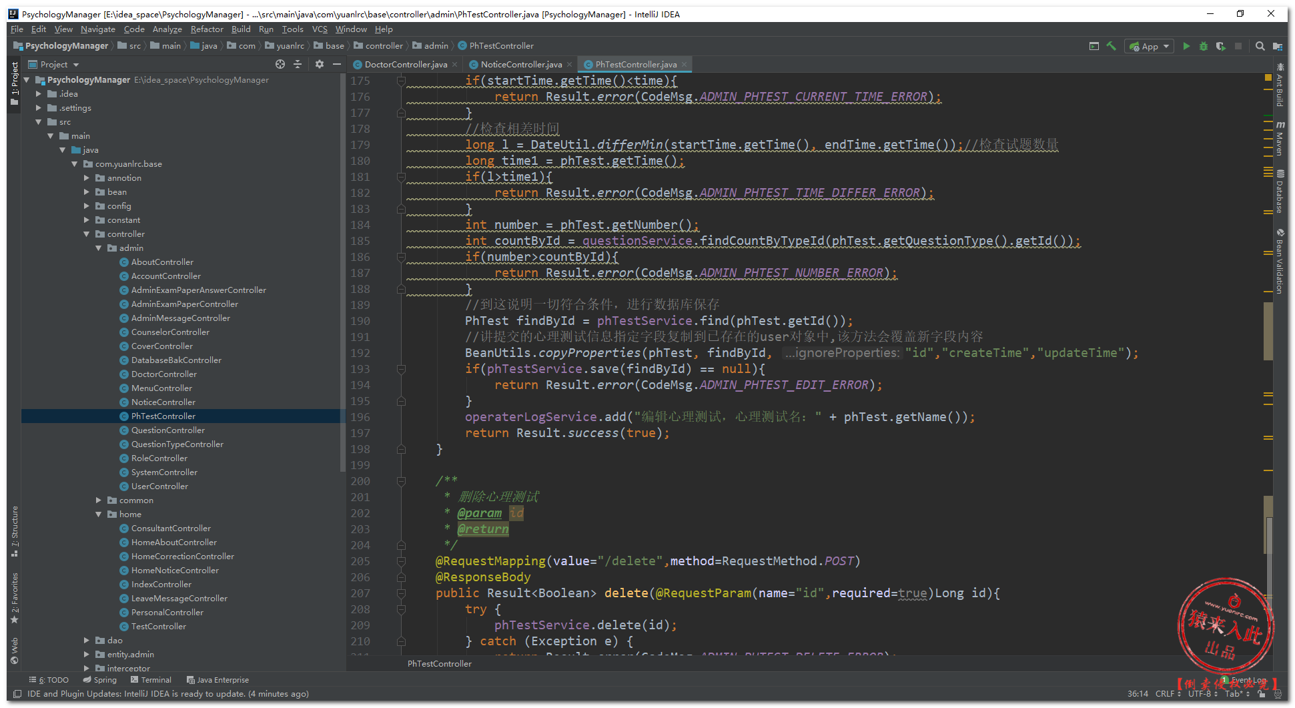Run the App configuration with green play button
1295x708 pixels.
[x=1186, y=46]
